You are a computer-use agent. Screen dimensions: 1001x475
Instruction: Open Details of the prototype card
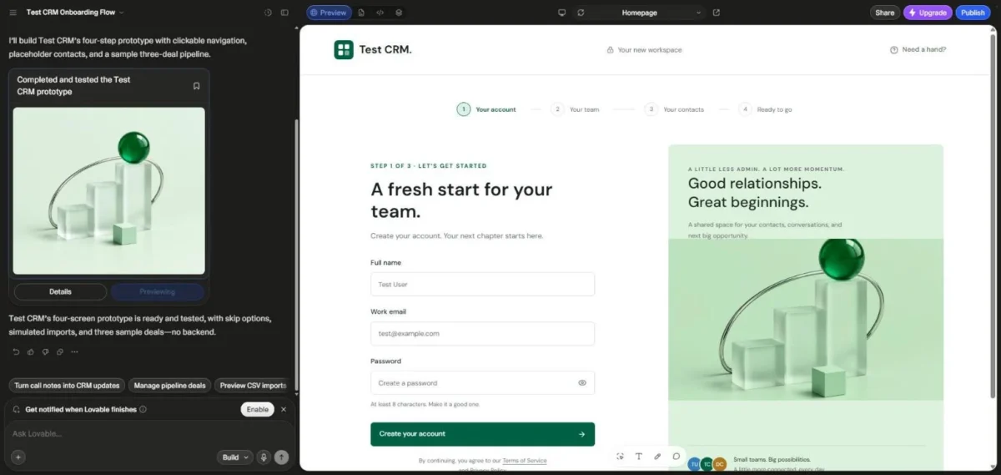point(60,292)
